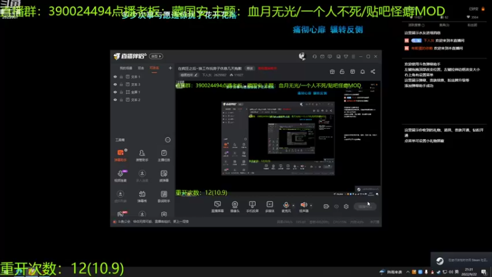Open the share icon in room info bar
The width and height of the screenshot is (492, 277).
(x=373, y=71)
